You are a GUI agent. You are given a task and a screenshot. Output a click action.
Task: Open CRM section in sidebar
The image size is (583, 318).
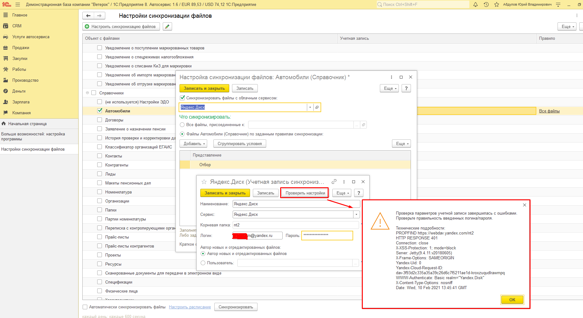click(x=17, y=26)
